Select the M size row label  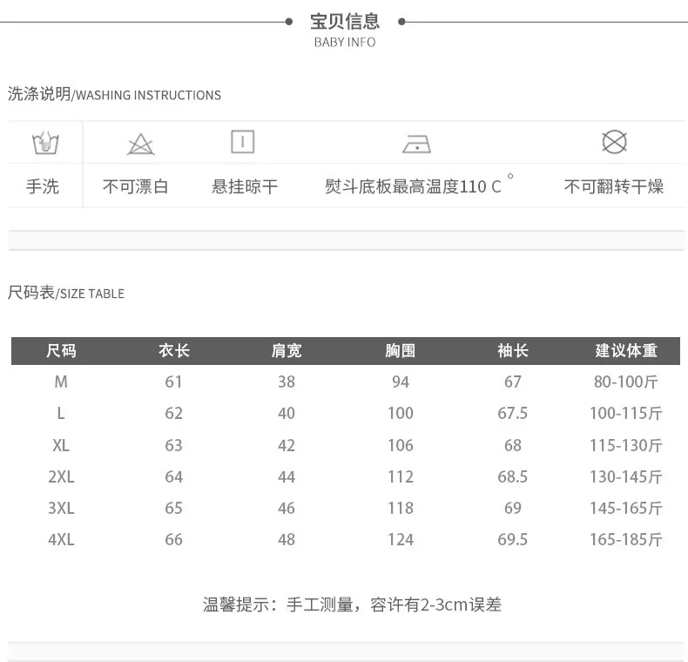(x=61, y=382)
